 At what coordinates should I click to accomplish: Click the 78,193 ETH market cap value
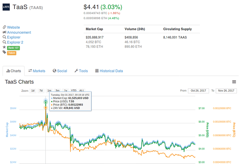point(94,47)
